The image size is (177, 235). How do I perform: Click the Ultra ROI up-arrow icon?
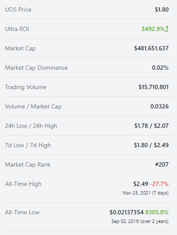(167, 29)
